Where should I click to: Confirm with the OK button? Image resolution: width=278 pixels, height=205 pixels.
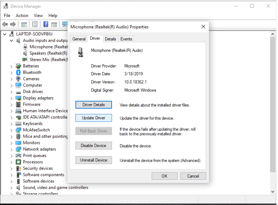point(164,176)
